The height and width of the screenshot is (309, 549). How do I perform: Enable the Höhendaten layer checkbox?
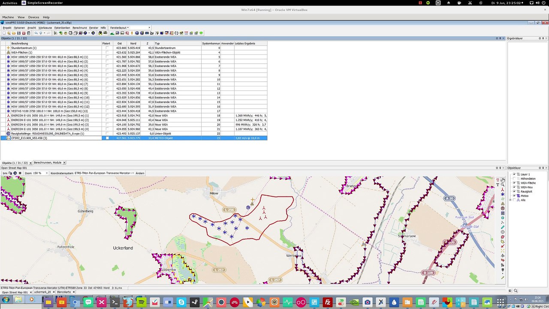(x=515, y=179)
